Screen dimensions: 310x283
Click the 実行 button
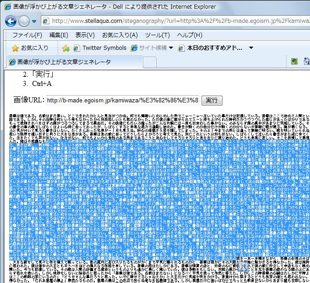pos(212,101)
